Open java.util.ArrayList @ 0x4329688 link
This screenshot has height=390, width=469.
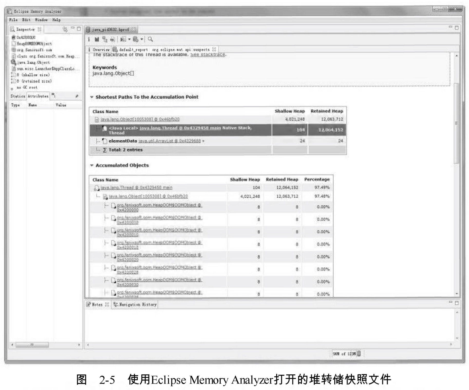tap(170, 141)
